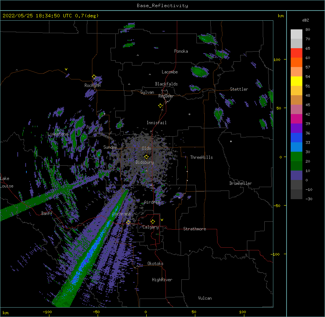Image resolution: width=325 pixels, height=317 pixels.
Task: Select the magenta 39-42 dBZ legend swatch
Action: pyautogui.click(x=296, y=119)
